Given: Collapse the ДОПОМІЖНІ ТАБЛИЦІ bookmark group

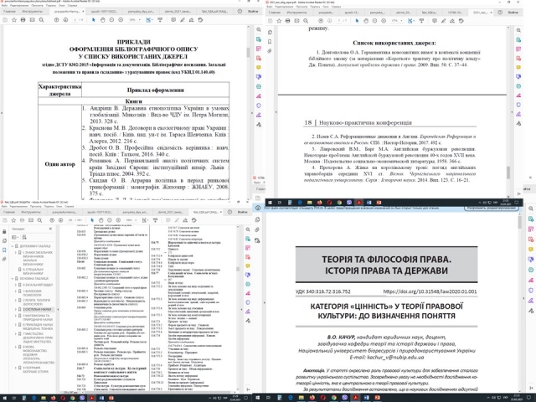Looking at the screenshot, I should point(13,246).
